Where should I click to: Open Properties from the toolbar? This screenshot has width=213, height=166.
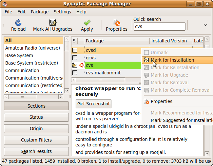click(x=117, y=25)
